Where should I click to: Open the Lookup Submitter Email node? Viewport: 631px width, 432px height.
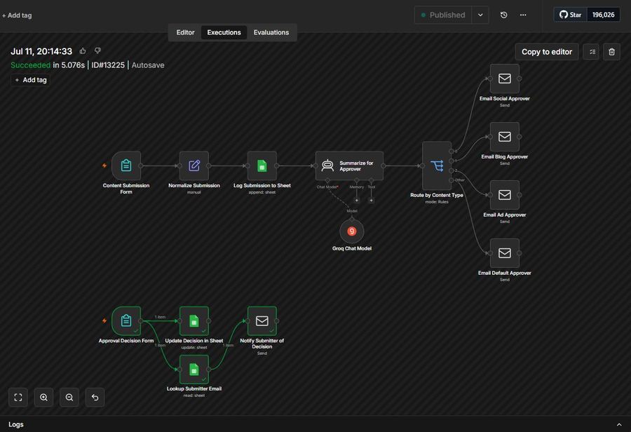(x=194, y=369)
